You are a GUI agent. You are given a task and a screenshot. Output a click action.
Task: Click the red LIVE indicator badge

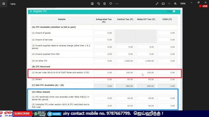click(x=203, y=6)
